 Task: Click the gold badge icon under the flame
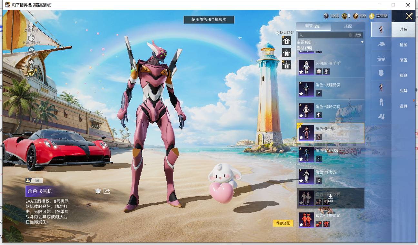point(31,74)
